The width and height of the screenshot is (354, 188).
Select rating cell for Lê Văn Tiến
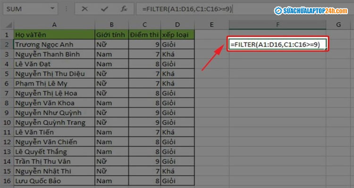(x=177, y=132)
